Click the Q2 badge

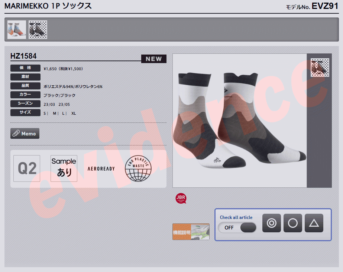27,168
